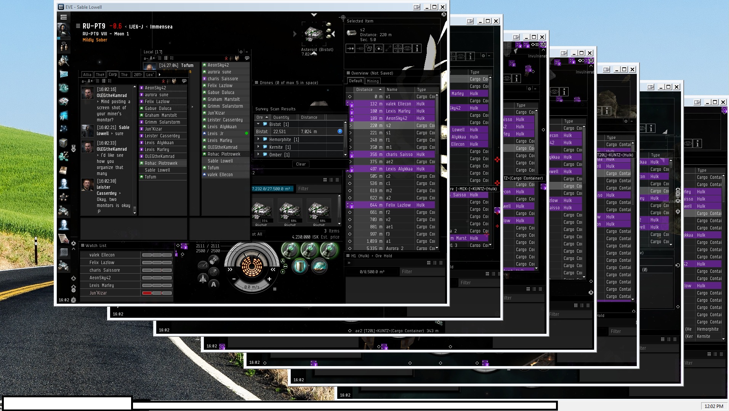Decrease font size in Corp chat
This screenshot has width=729, height=411.
tap(84, 81)
